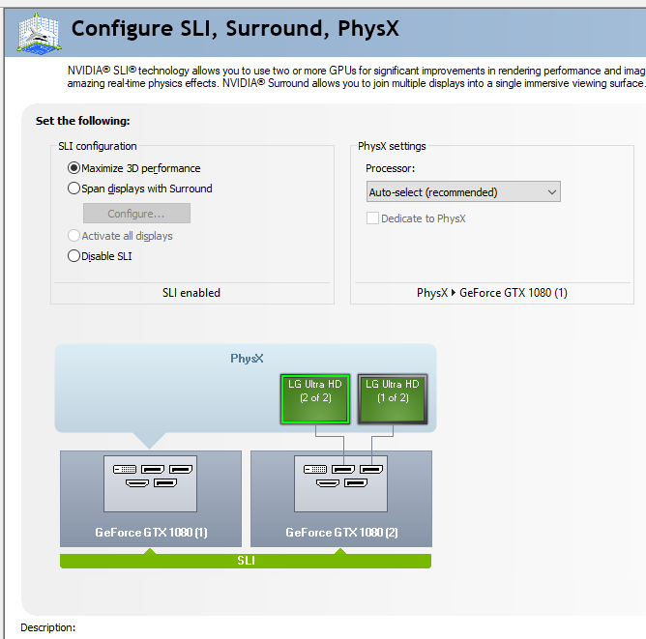Click the green SLI bridge bar
Screen dimensions: 646x639
[246, 561]
